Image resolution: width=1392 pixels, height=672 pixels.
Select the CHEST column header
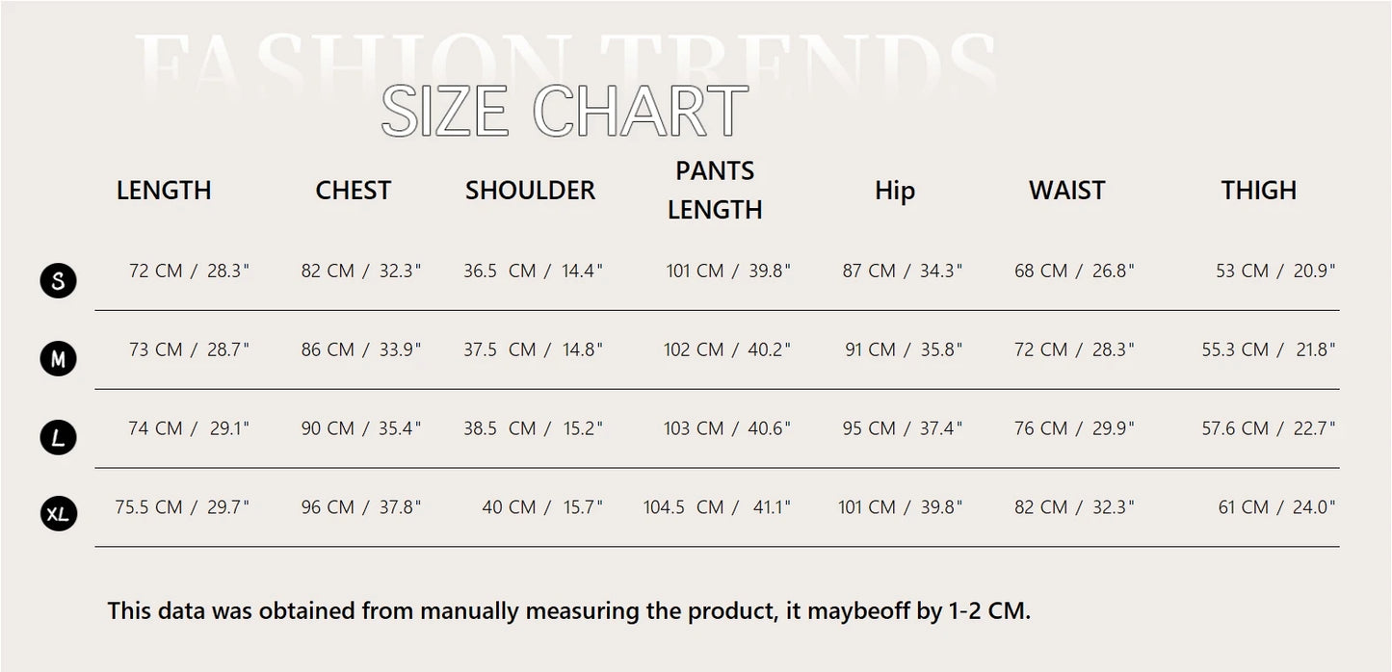pyautogui.click(x=353, y=191)
